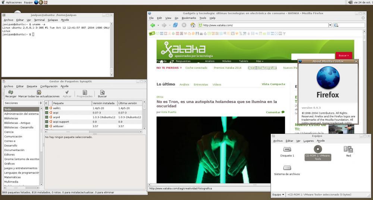This screenshot has height=200, width=373.
Task: Open the Solapas menu in terminal
Action: point(53,20)
